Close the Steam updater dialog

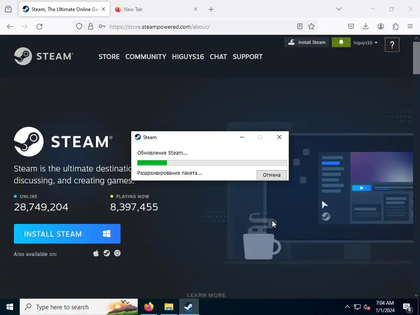click(x=279, y=137)
